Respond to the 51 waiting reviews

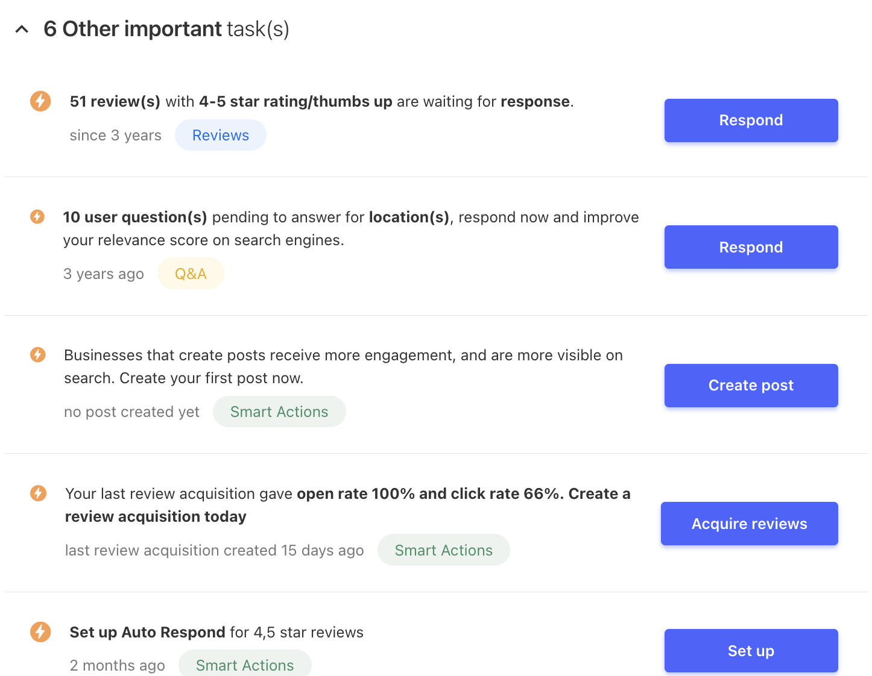(x=751, y=120)
